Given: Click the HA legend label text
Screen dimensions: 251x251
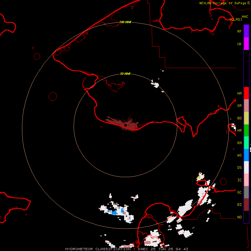Looking at the screenshot, I should (239, 93).
